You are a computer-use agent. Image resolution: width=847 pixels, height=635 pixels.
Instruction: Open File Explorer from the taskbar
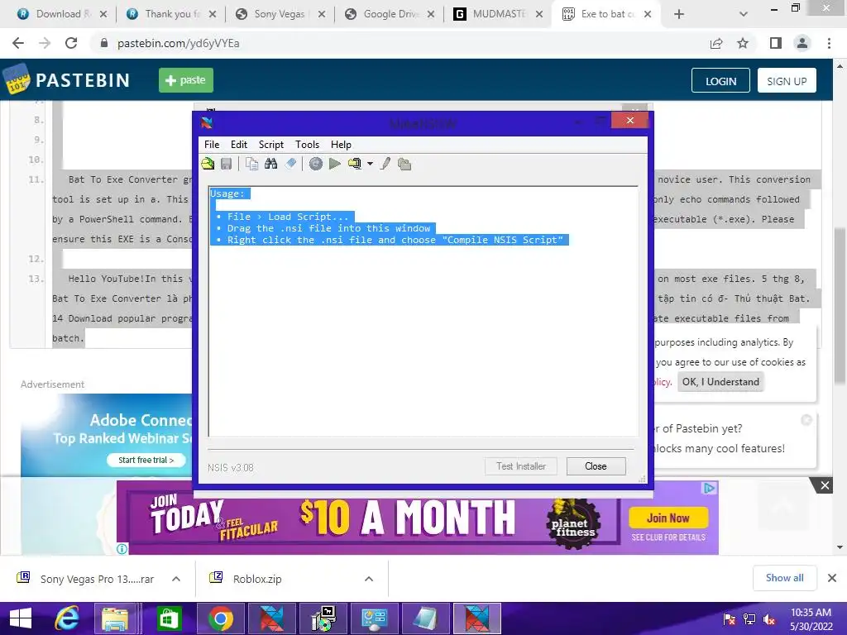(x=115, y=618)
